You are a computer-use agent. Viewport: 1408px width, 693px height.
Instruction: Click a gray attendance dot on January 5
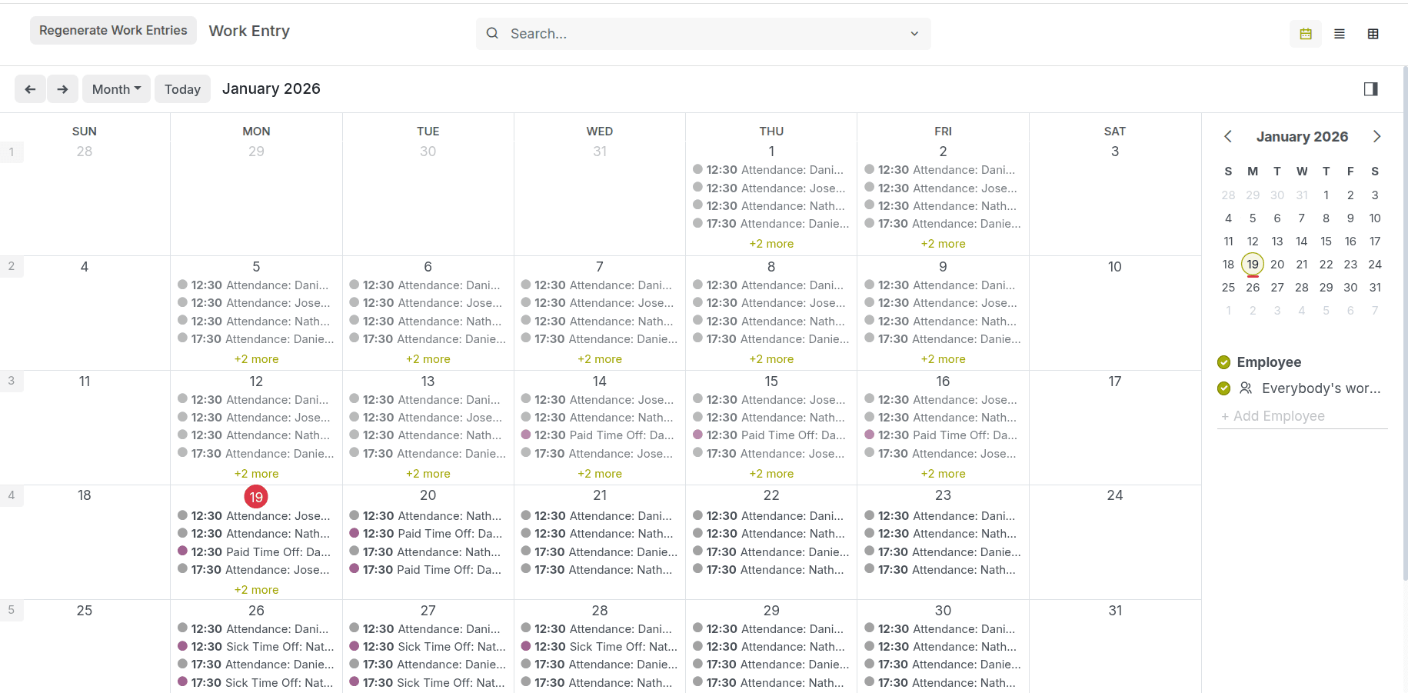(182, 285)
